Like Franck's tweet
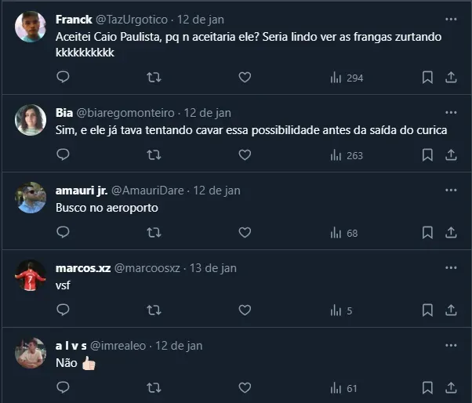 [x=245, y=77]
